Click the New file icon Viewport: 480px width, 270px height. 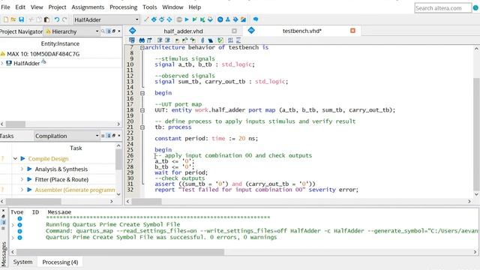coord(6,19)
